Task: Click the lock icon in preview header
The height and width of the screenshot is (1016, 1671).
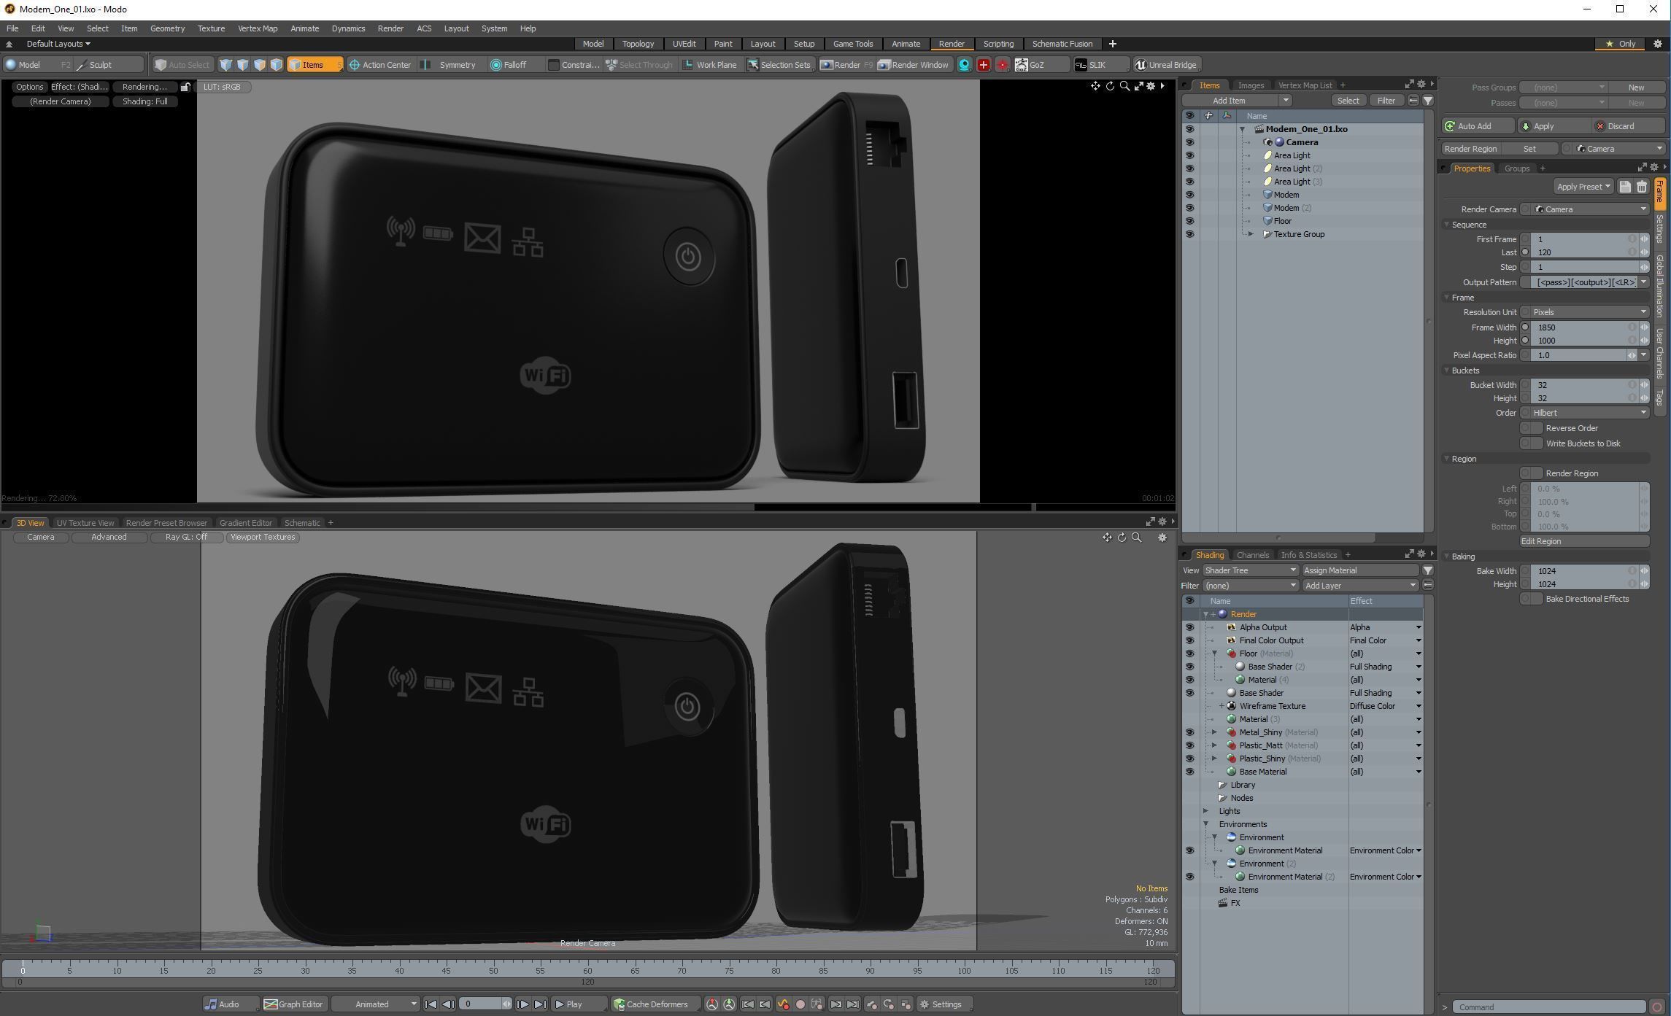Action: [x=185, y=87]
